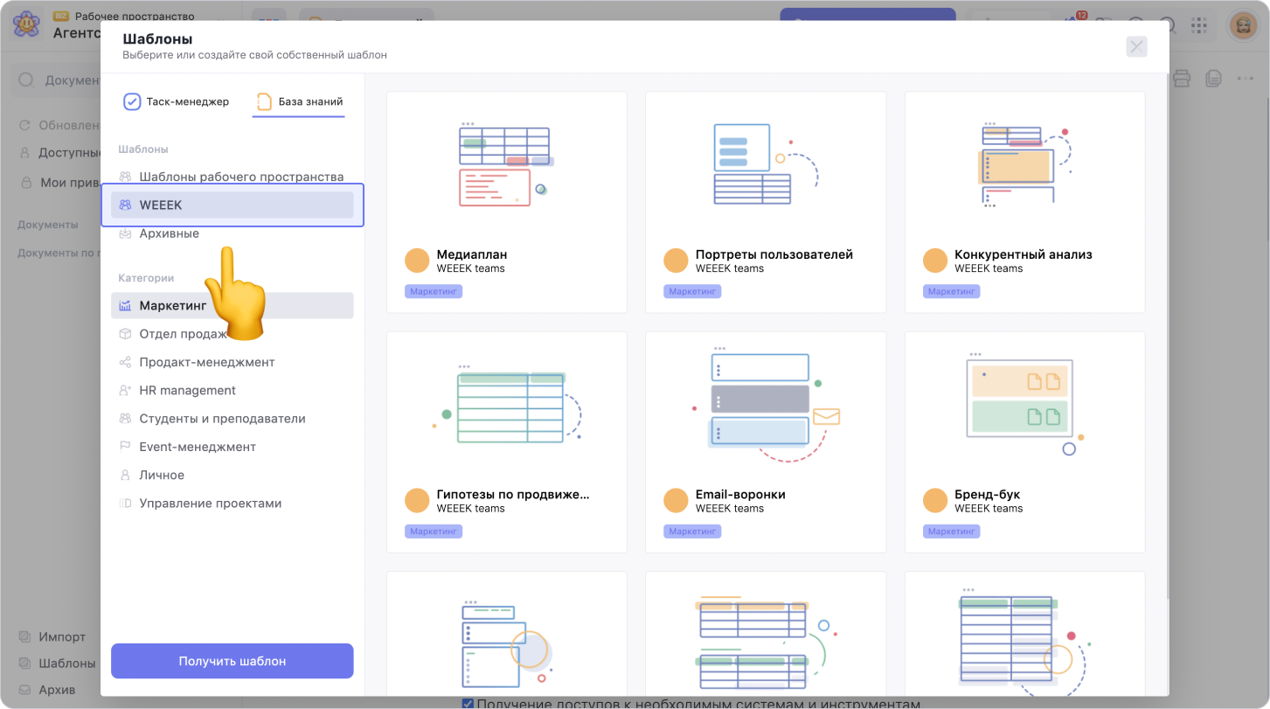Screen dimensions: 1270x709
Task: Click the three-dots more icon top right
Action: [x=1246, y=79]
